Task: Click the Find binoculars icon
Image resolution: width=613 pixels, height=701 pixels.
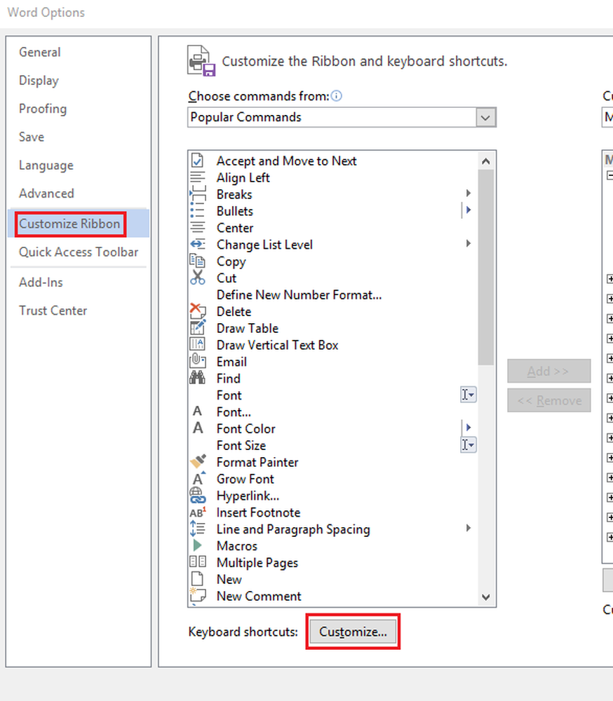Action: point(198,379)
